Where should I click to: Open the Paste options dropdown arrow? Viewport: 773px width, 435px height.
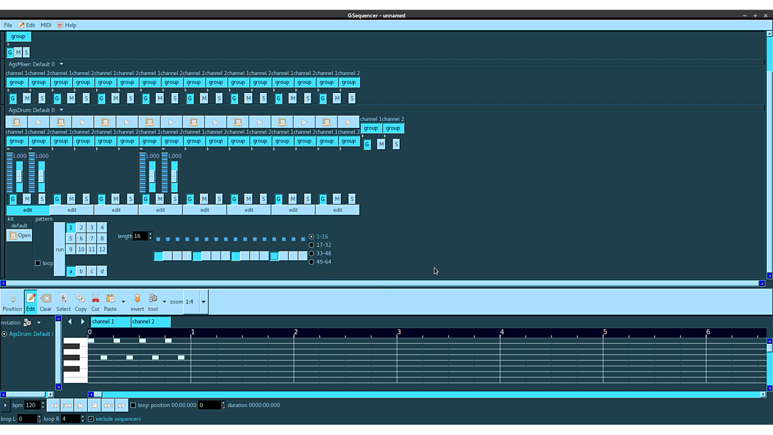(123, 302)
